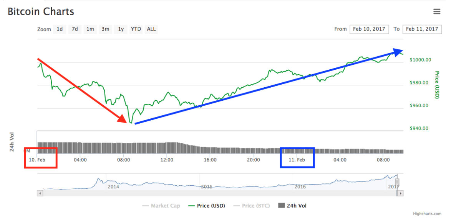Edit the To date field
Screen dimensions: 461x224
(x=422, y=29)
